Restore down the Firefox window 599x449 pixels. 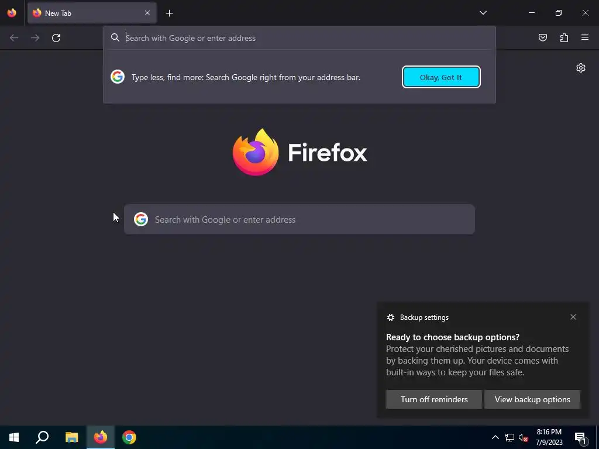(x=559, y=13)
